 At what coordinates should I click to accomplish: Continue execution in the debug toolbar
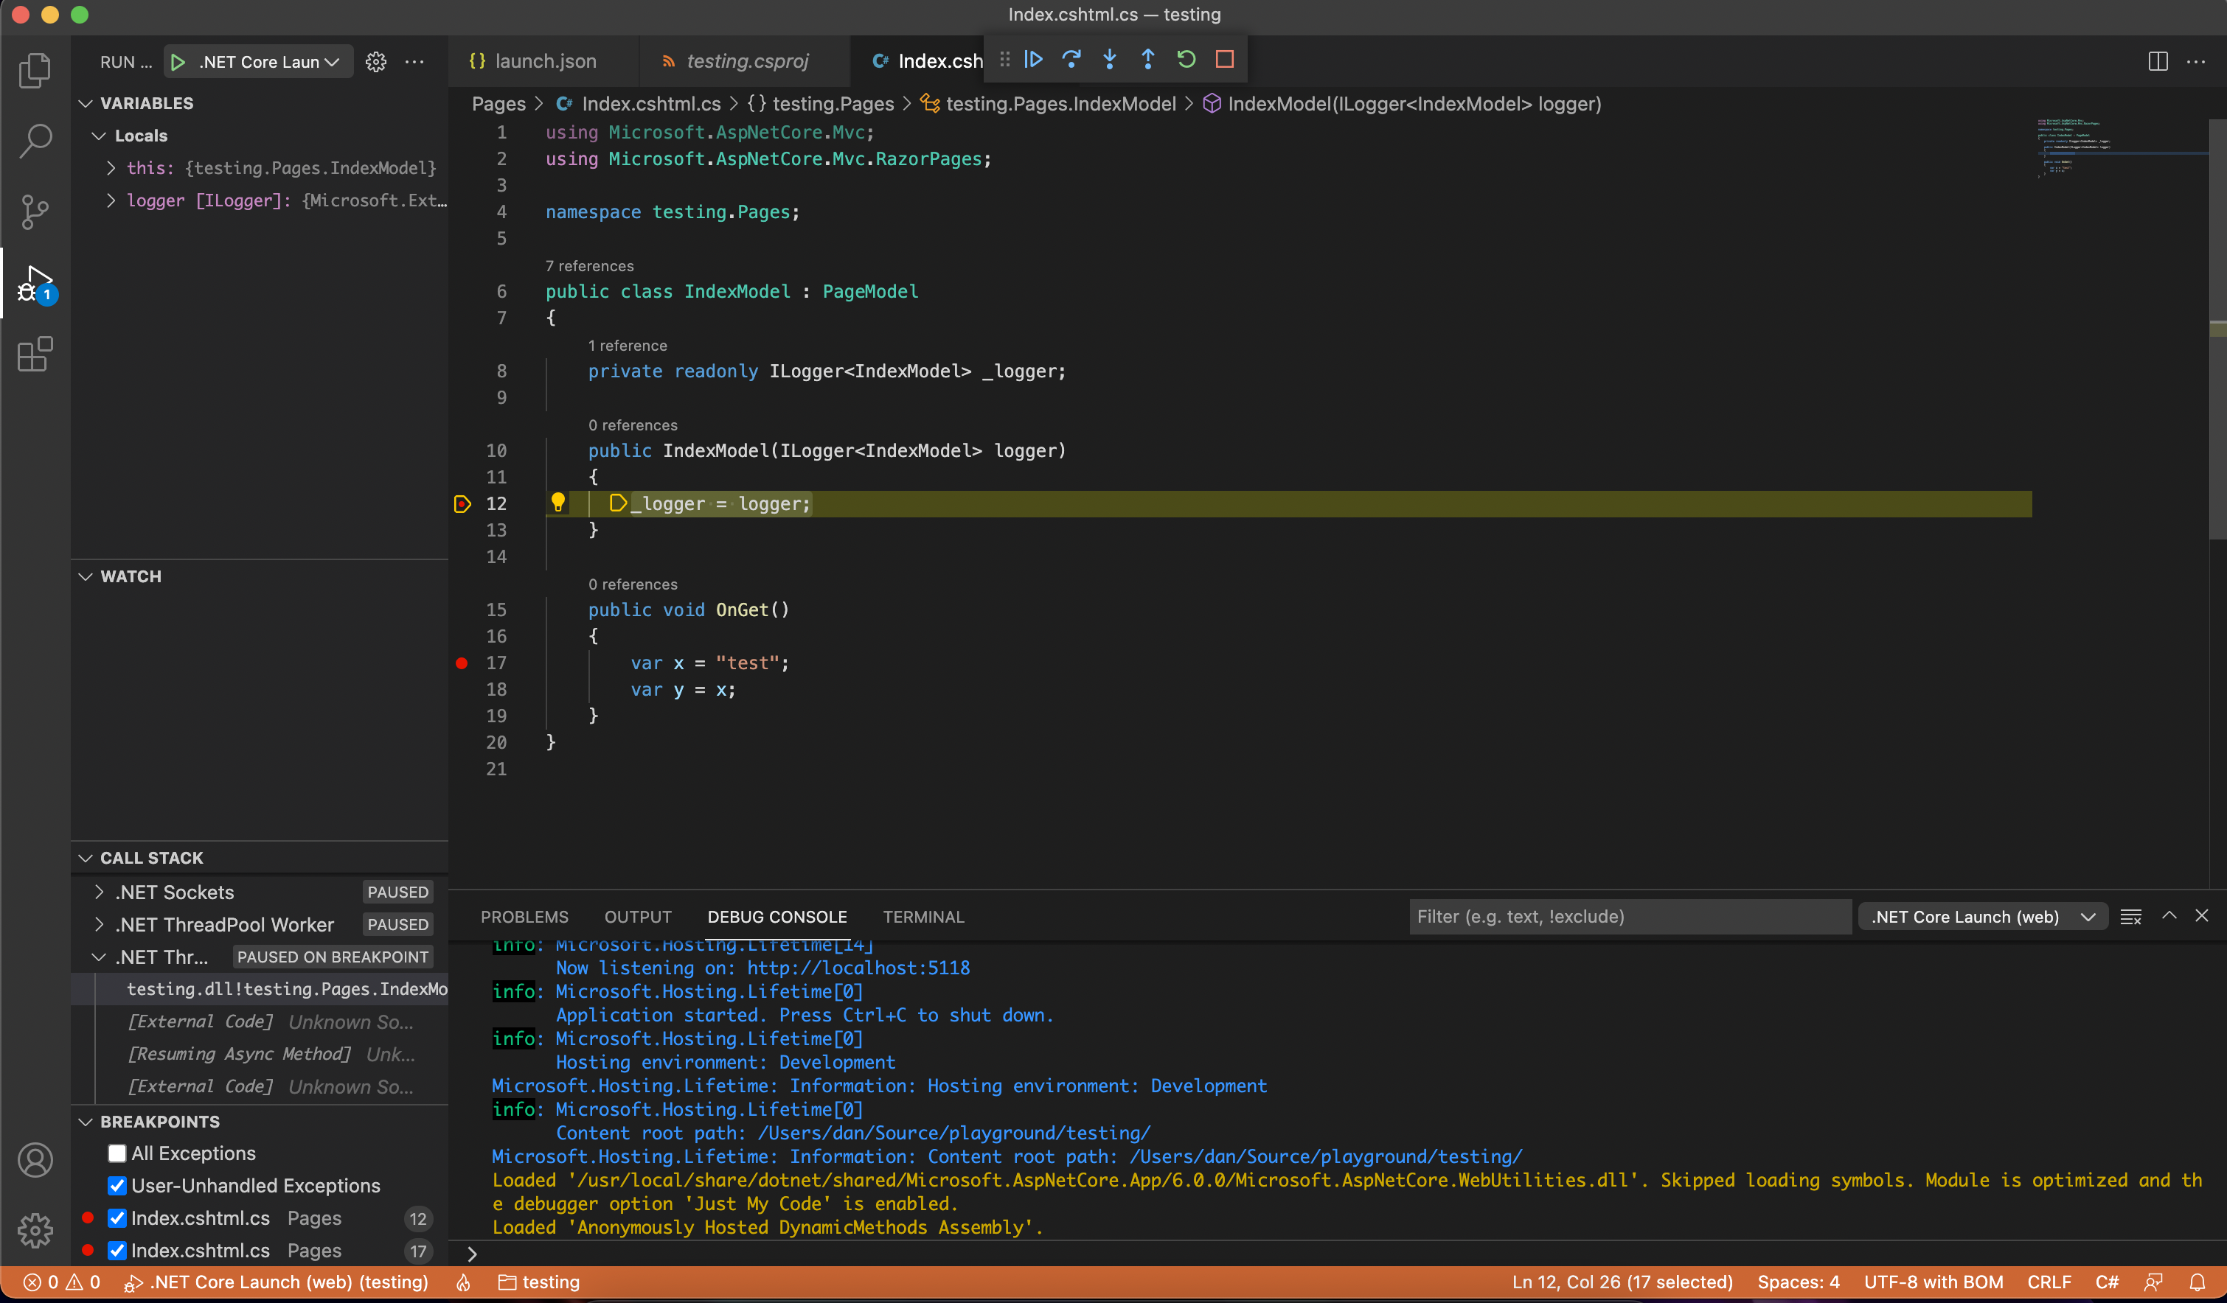click(x=1033, y=59)
